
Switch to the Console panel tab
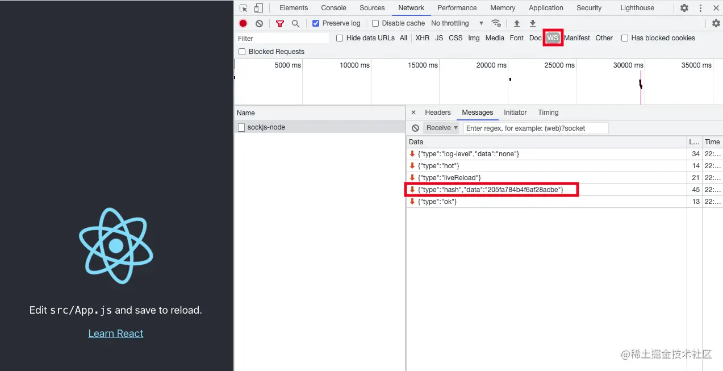click(x=333, y=8)
